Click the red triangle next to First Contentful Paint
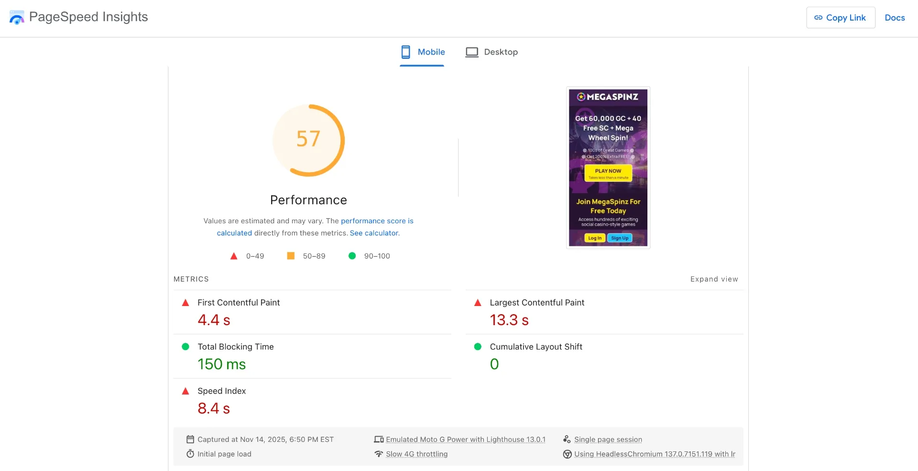 pyautogui.click(x=185, y=302)
